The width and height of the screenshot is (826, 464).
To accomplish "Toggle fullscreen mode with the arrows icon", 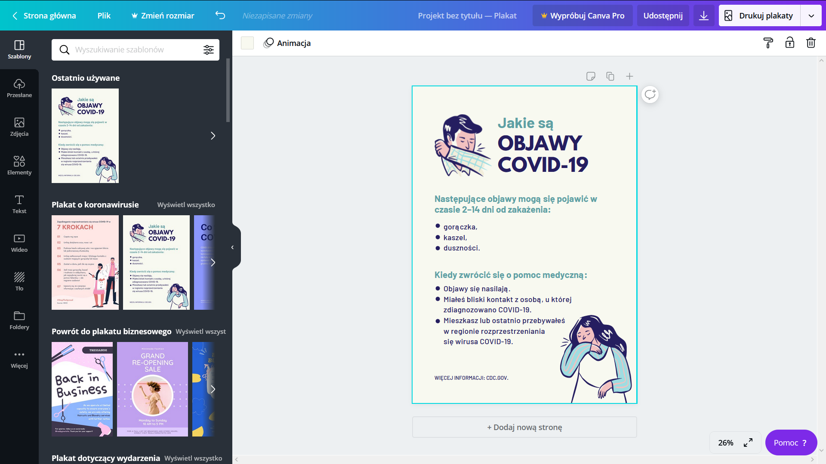I will [748, 443].
